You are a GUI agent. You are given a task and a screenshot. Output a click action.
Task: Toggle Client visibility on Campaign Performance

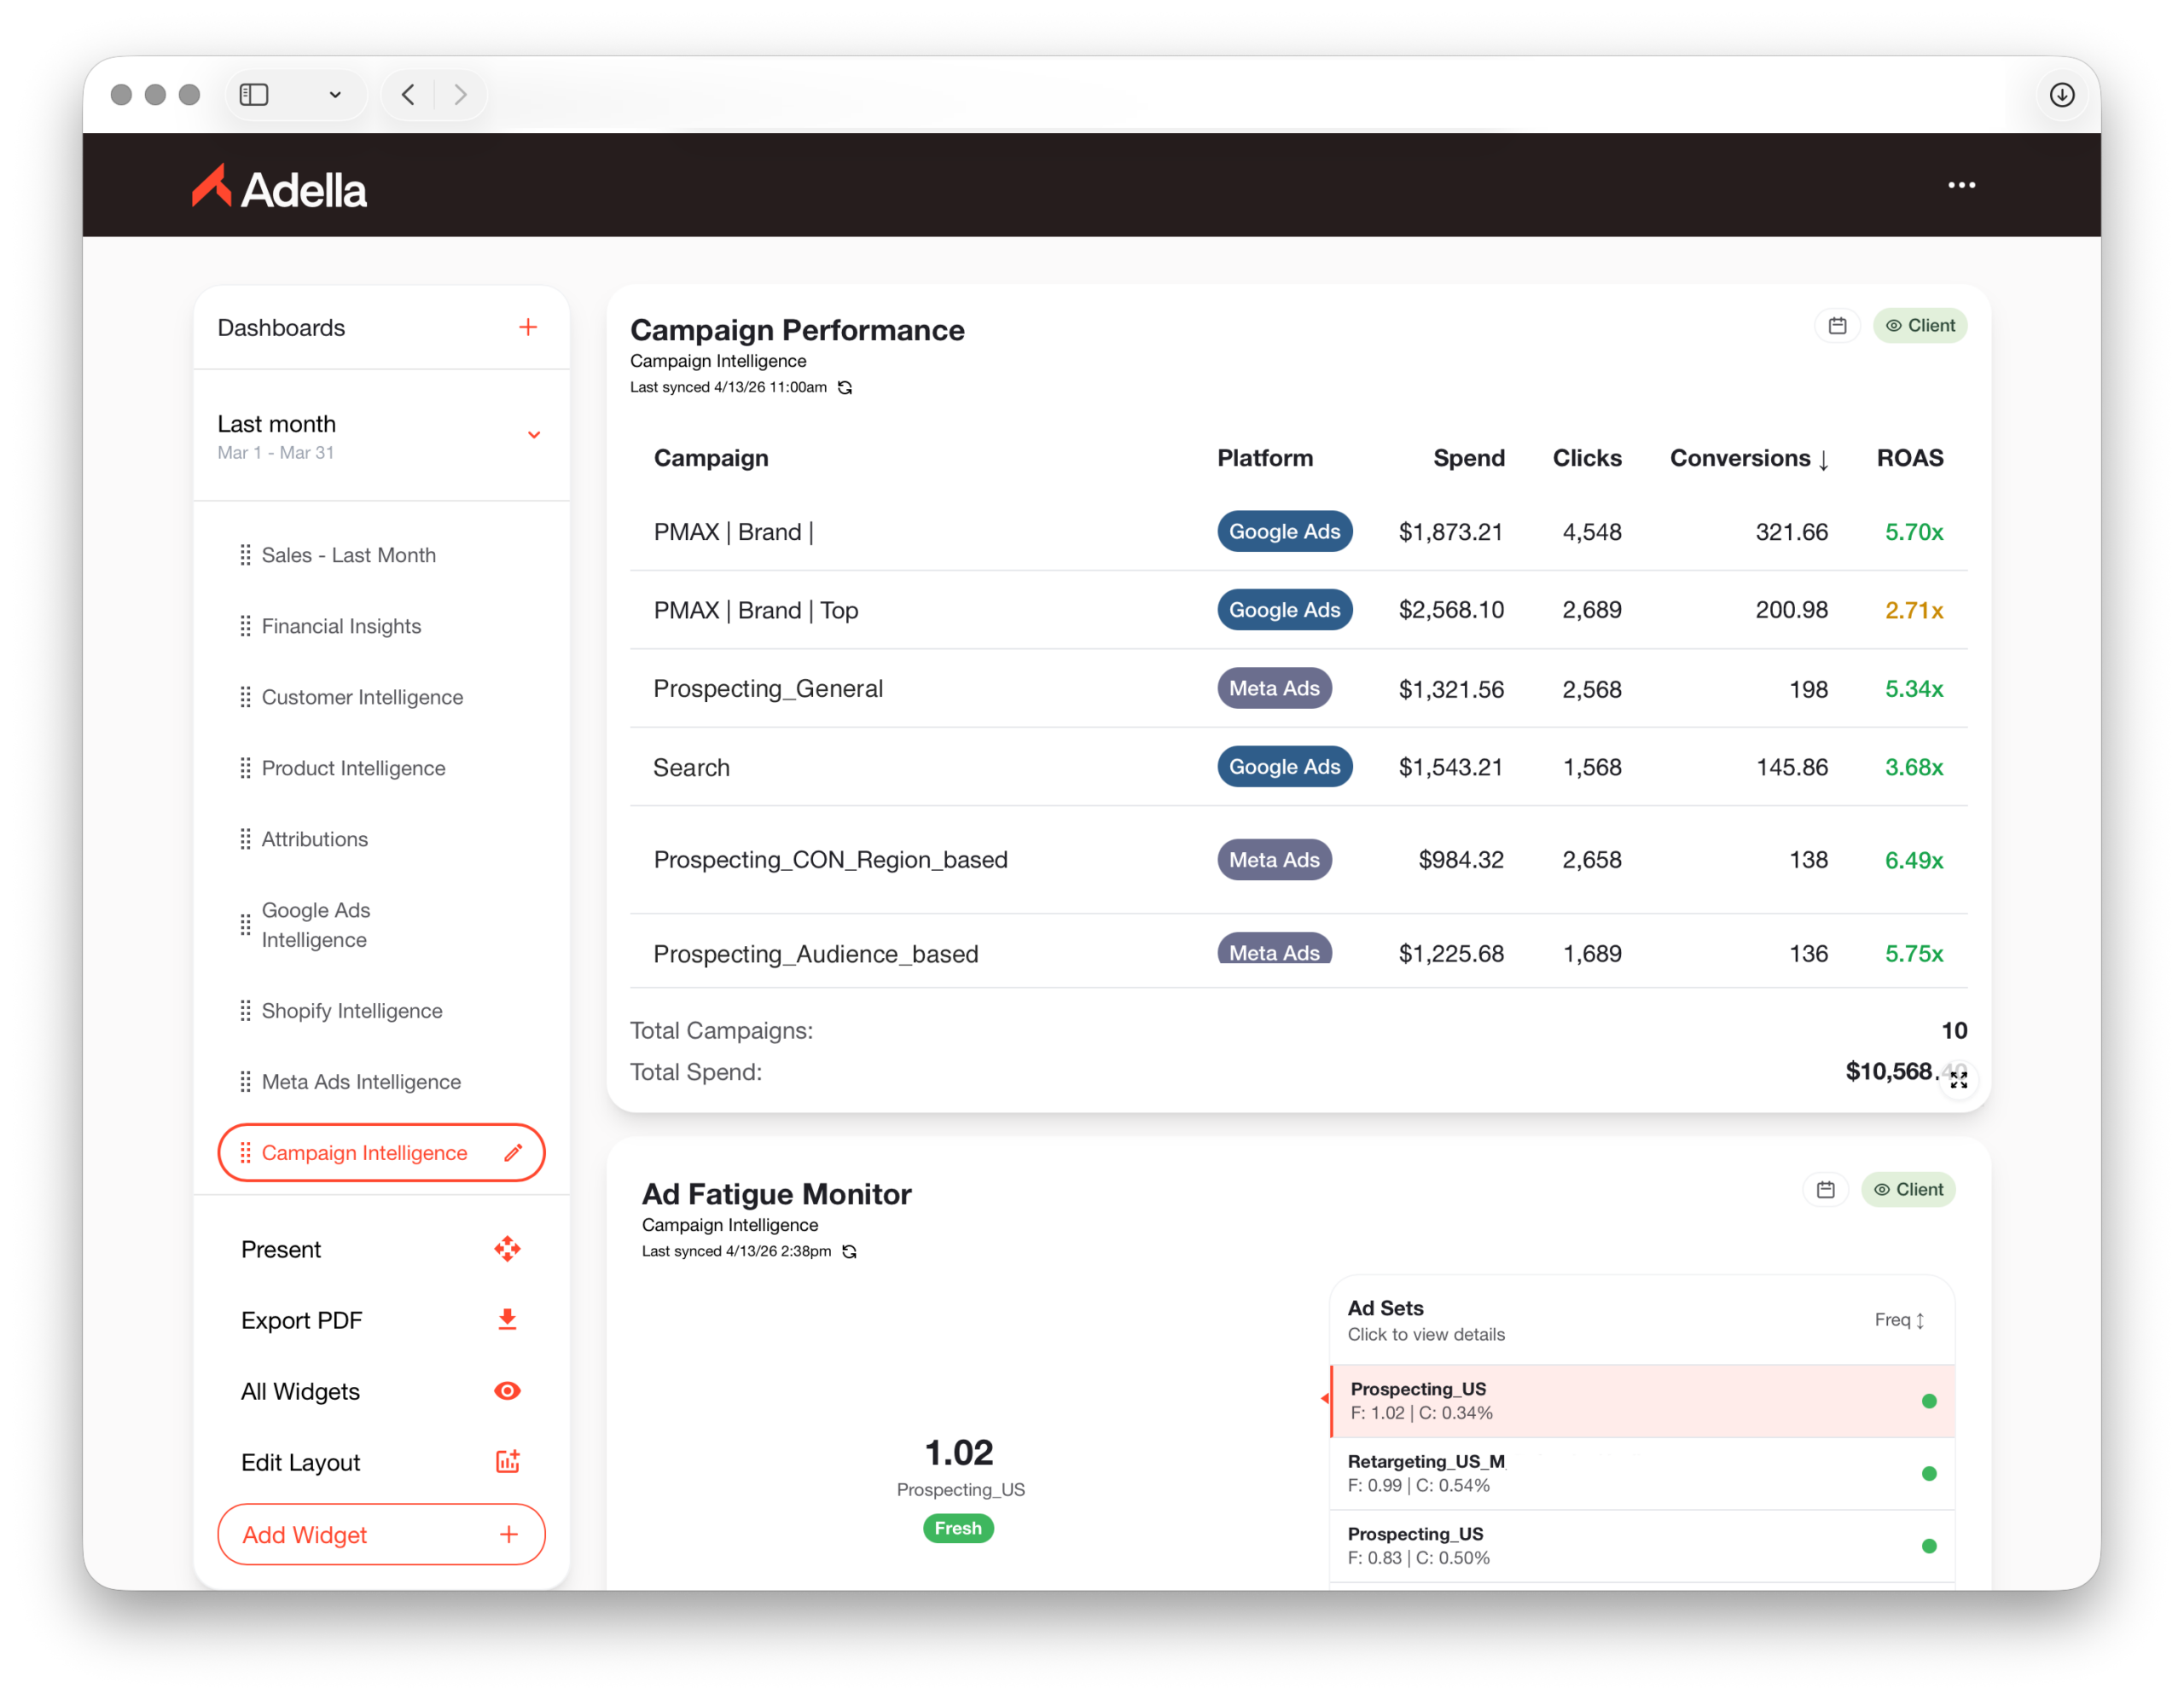pos(1919,326)
